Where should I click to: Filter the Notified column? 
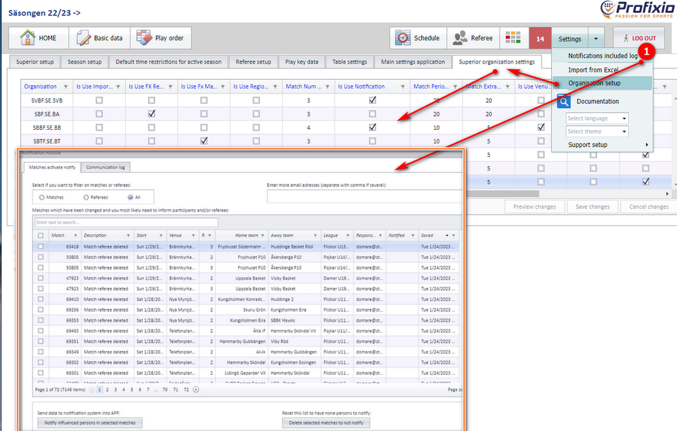(x=413, y=235)
